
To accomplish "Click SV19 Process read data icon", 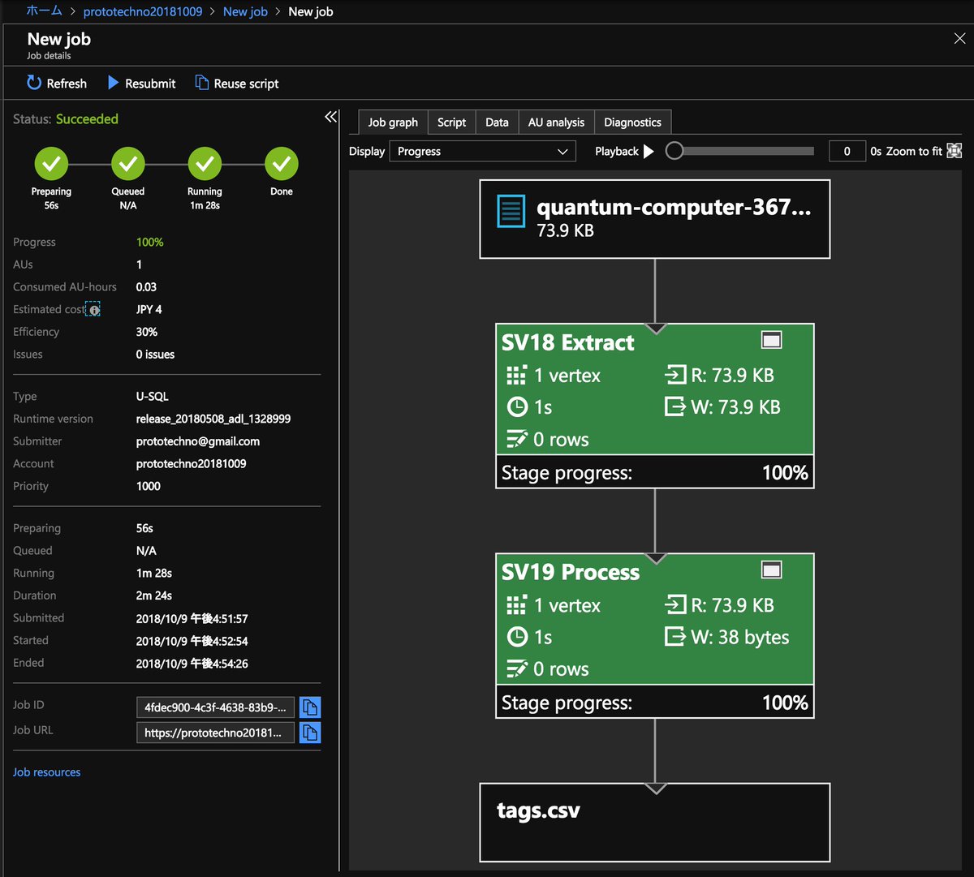I will pos(674,604).
